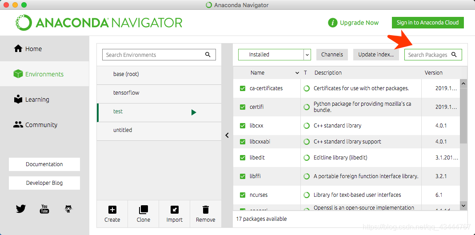Select the tensorflow environment
The height and width of the screenshot is (235, 475).
[159, 93]
